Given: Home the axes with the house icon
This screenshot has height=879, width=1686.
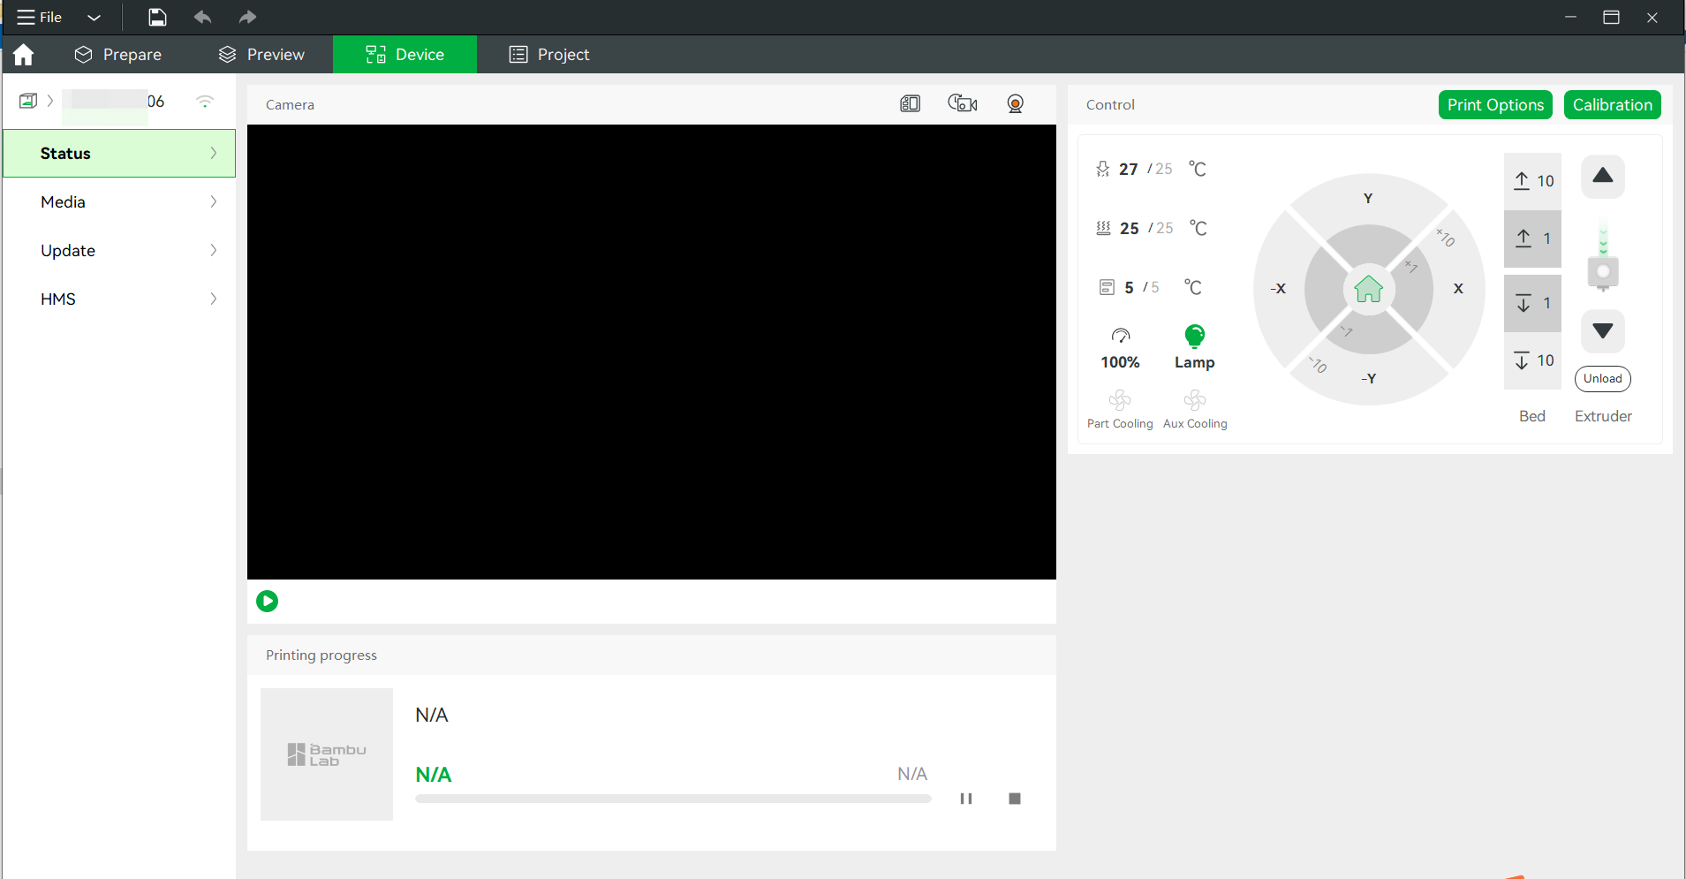Looking at the screenshot, I should pos(1368,289).
